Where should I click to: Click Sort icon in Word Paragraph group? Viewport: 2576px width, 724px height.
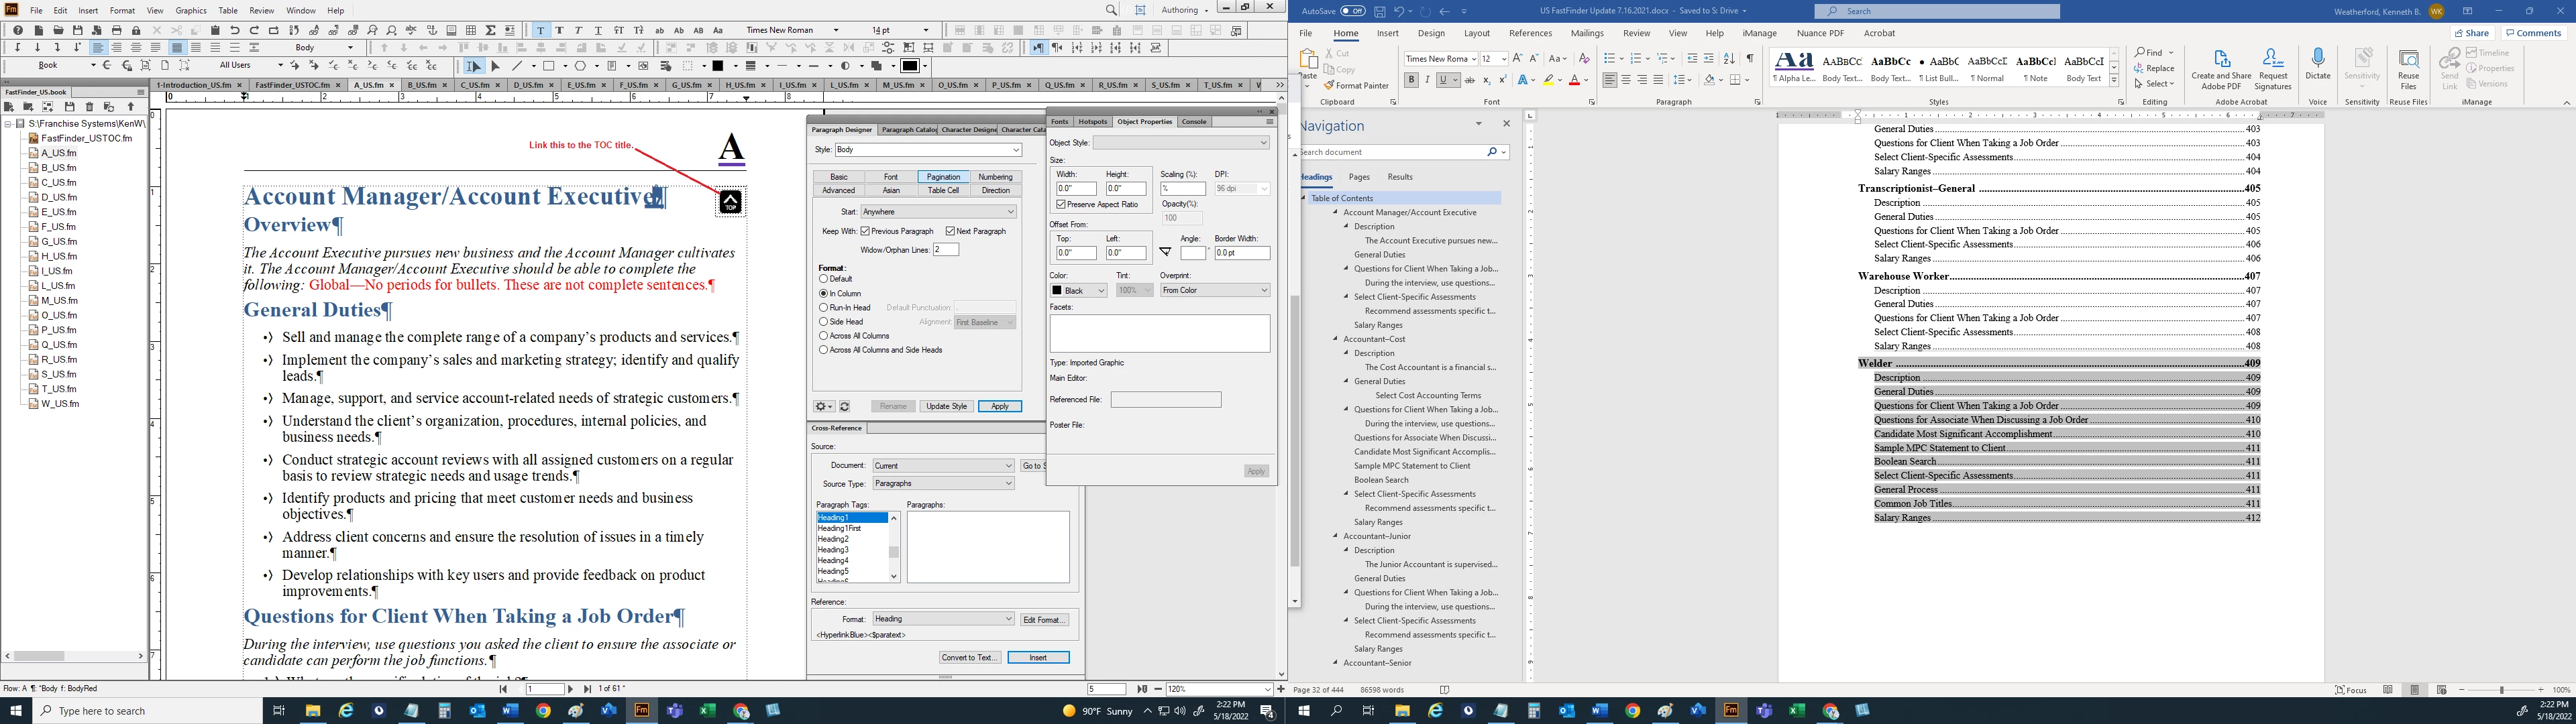[x=1729, y=59]
